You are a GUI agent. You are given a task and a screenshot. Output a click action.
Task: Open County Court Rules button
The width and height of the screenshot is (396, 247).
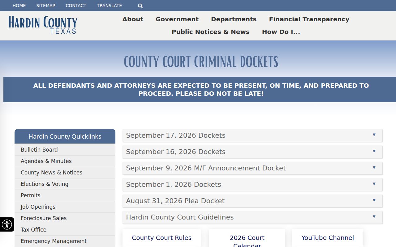click(x=161, y=238)
